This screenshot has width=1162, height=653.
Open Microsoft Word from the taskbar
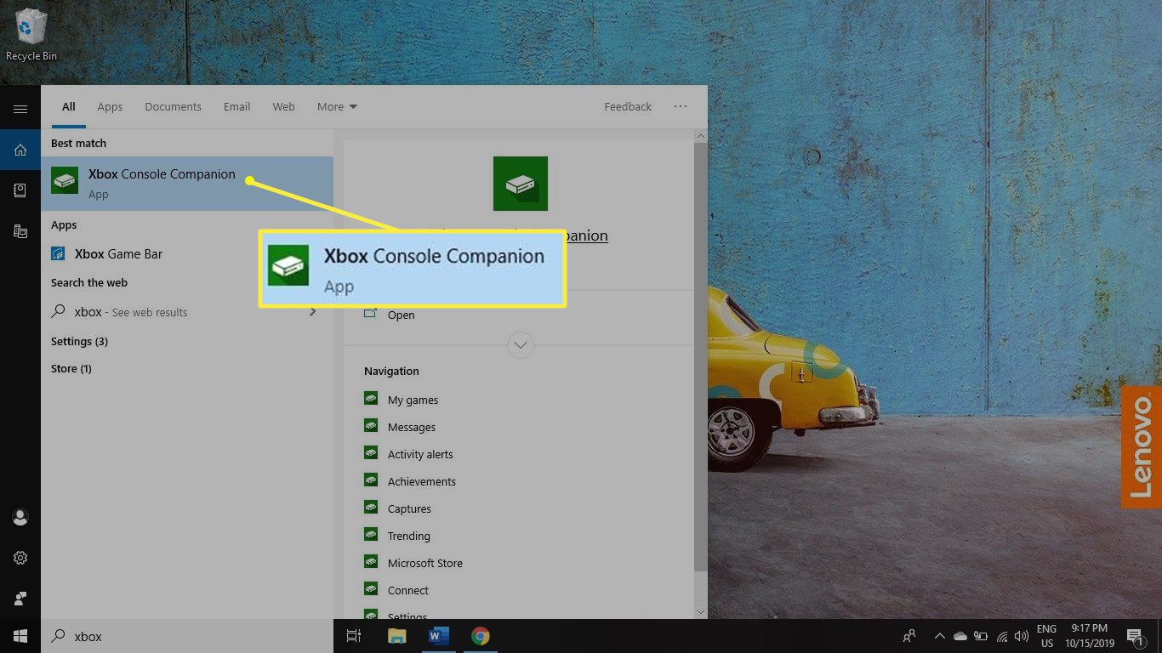coord(438,636)
